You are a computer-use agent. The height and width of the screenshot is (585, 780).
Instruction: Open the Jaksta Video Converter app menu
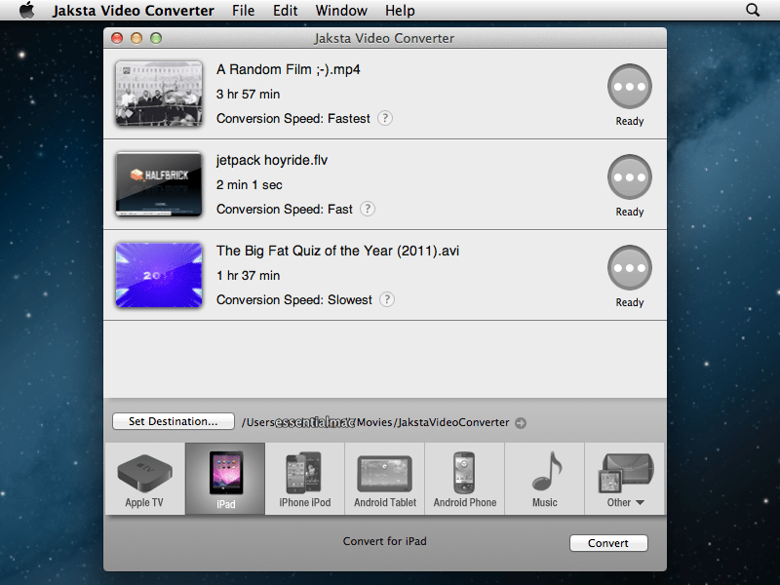134,11
